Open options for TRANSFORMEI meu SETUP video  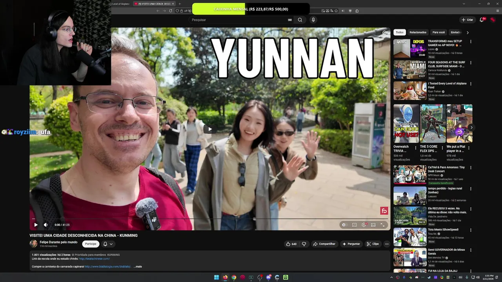click(x=471, y=42)
